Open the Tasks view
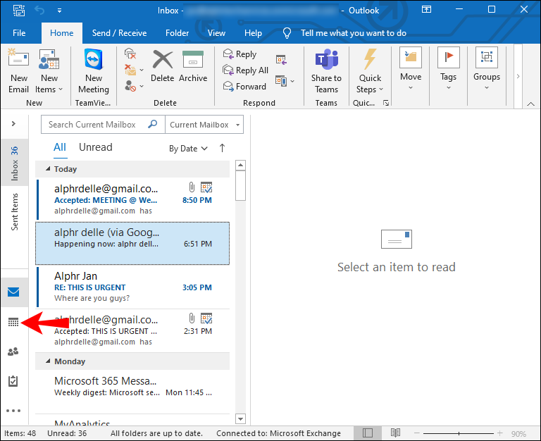 [x=13, y=381]
